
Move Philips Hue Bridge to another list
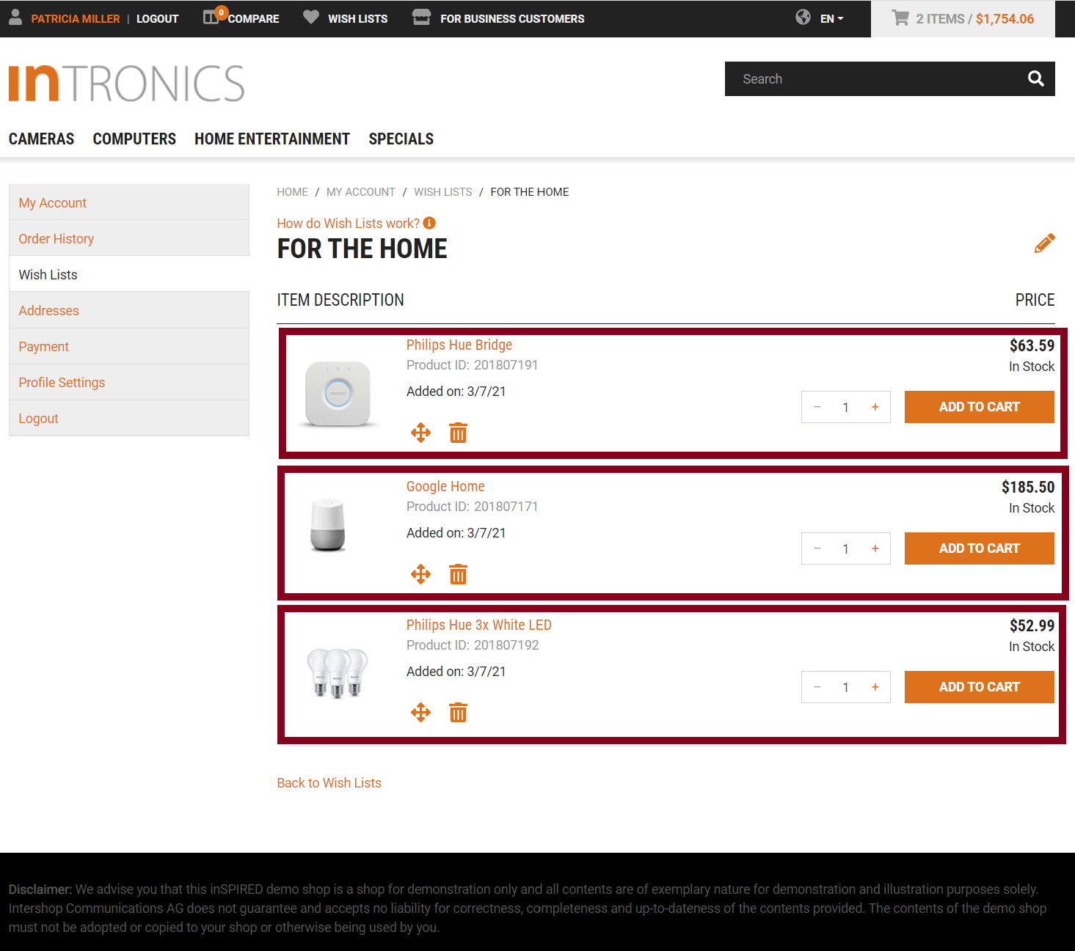[421, 433]
